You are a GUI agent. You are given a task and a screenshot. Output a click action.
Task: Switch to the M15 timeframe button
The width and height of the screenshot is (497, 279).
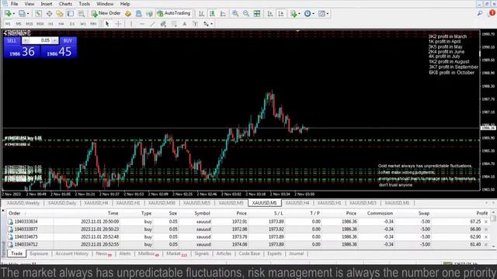[x=30, y=24]
